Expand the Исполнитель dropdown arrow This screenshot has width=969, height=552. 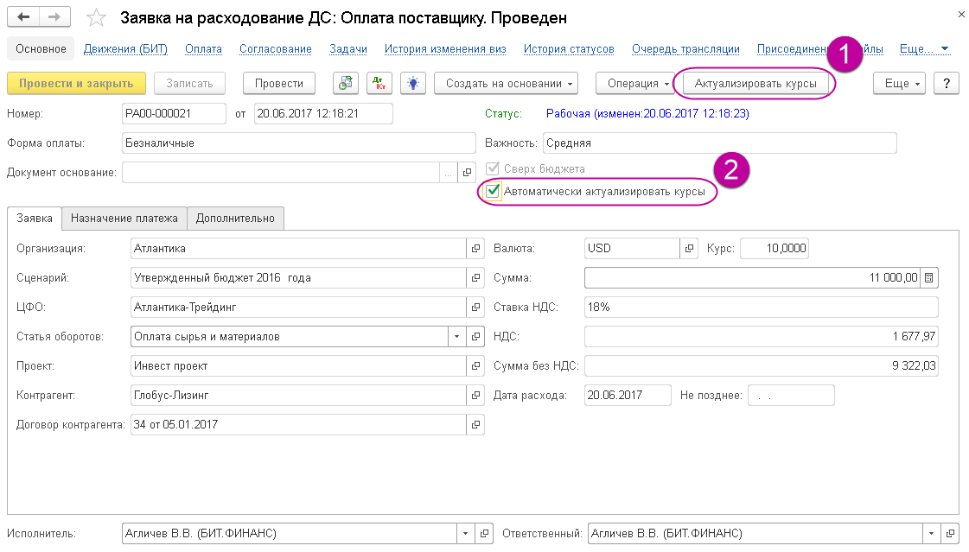pyautogui.click(x=465, y=534)
